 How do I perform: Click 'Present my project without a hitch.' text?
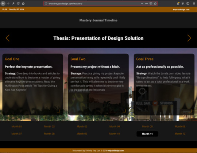(95, 67)
